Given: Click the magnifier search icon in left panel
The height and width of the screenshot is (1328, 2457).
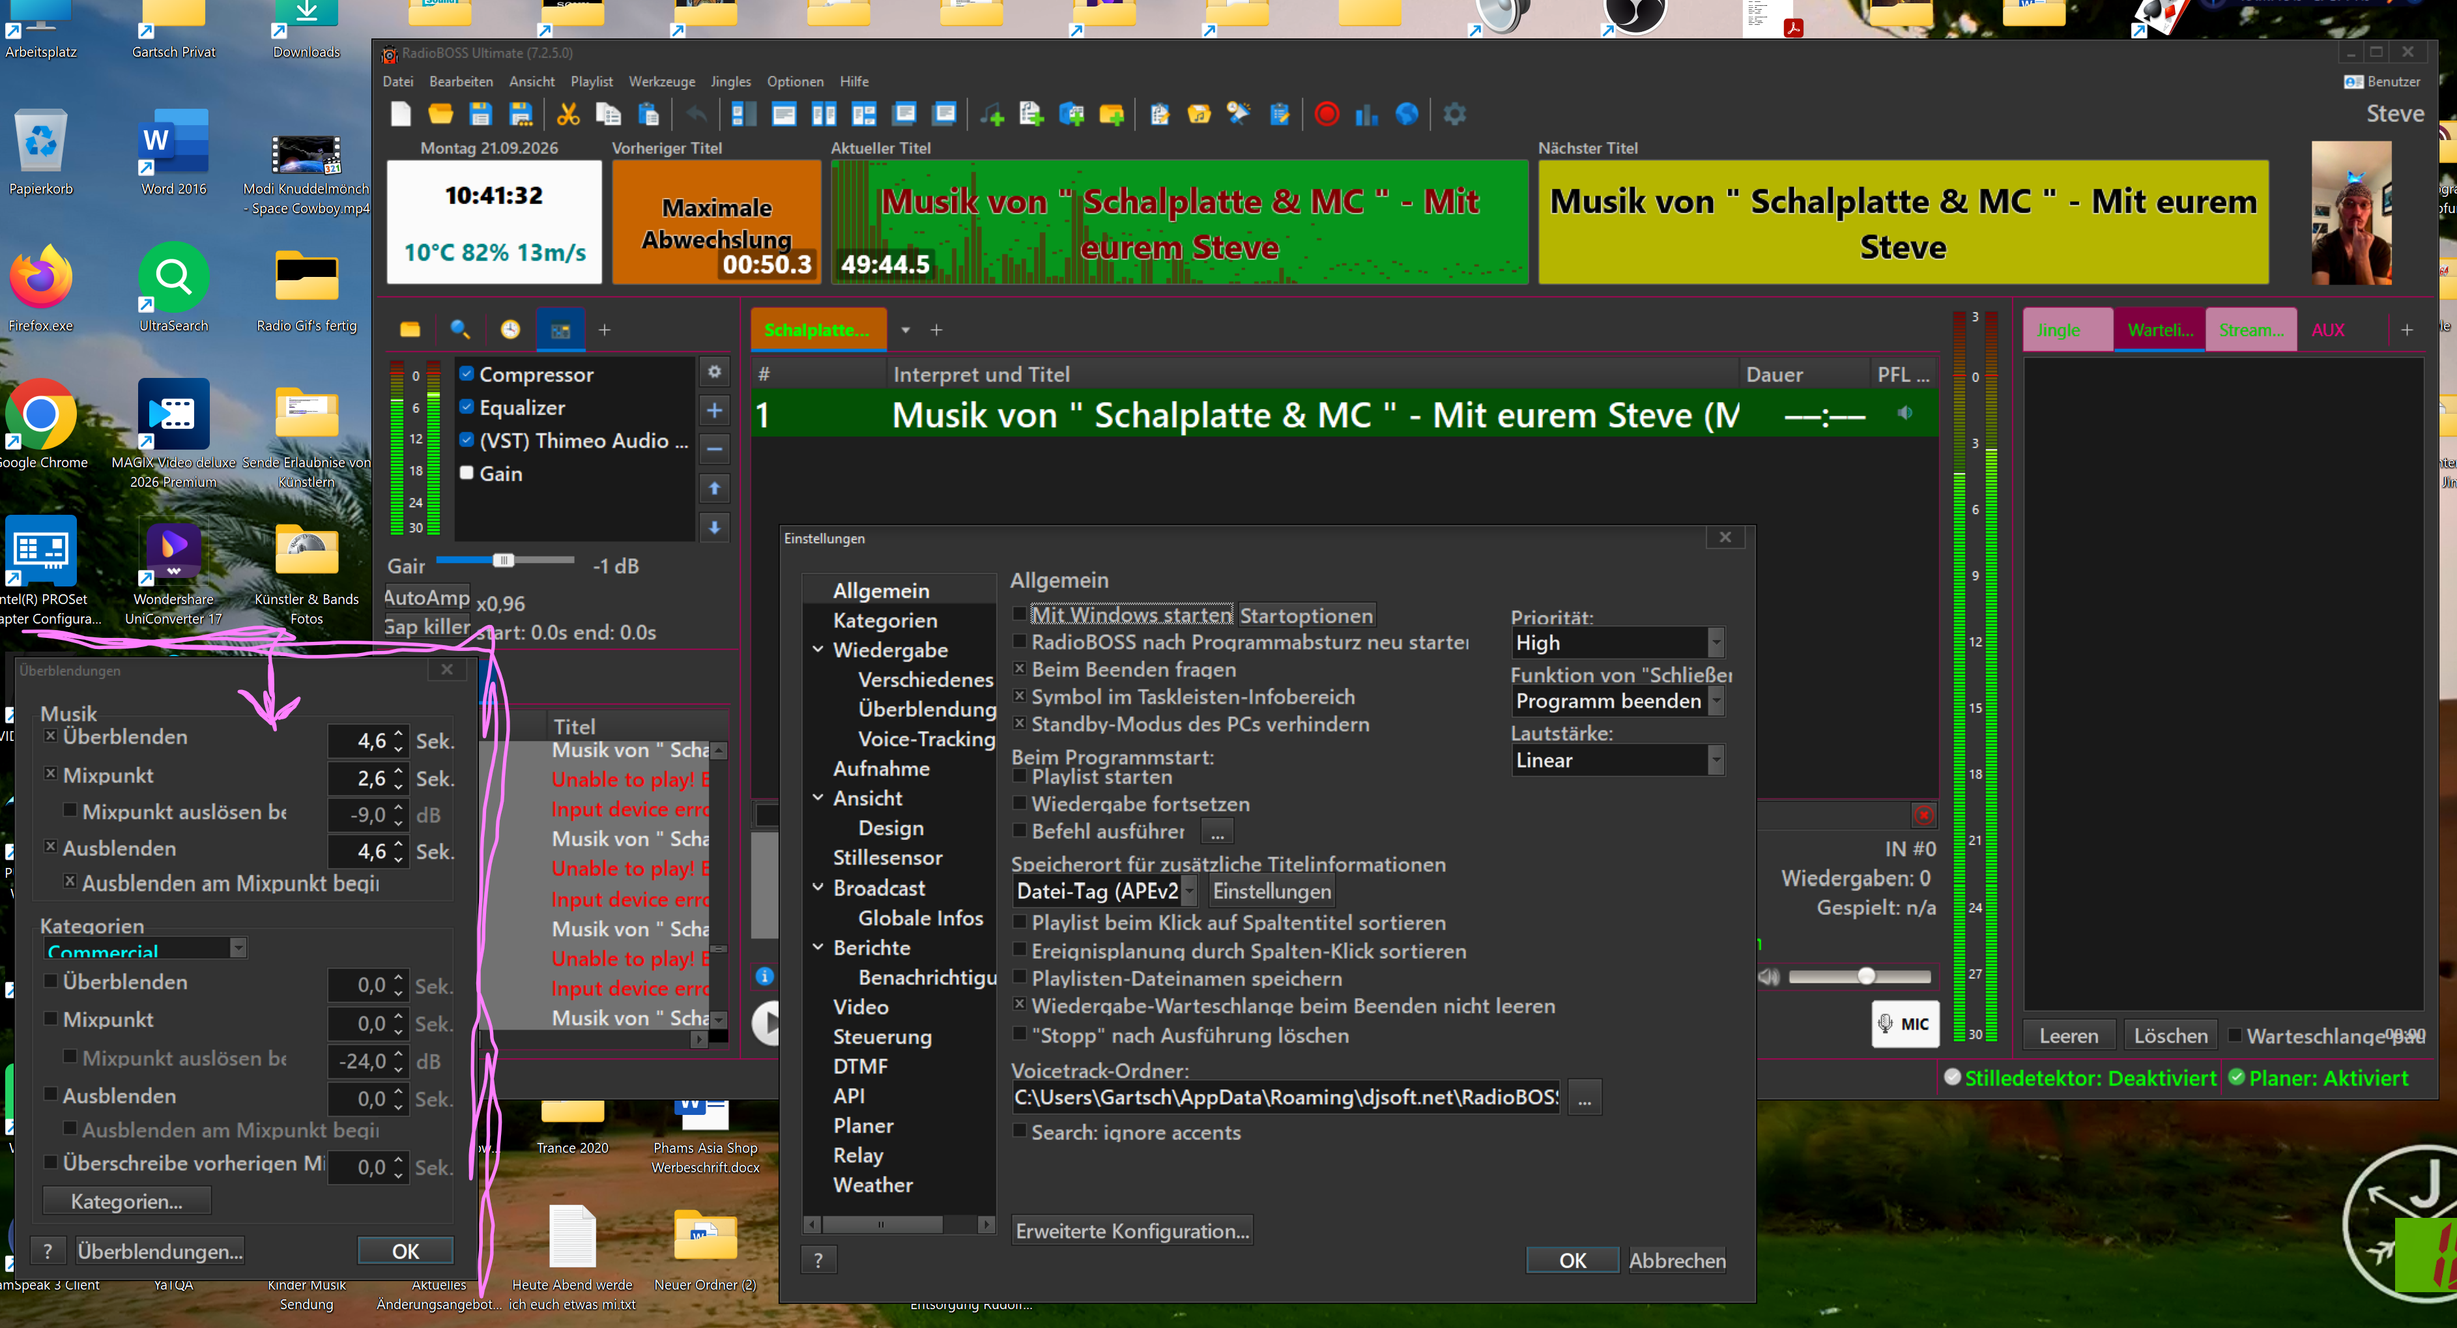Looking at the screenshot, I should [460, 329].
